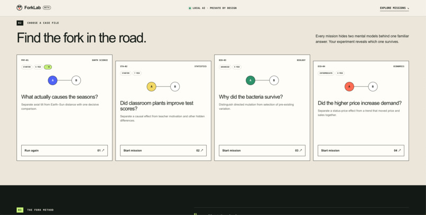Click the 'Find the fork in the road.' heading
The height and width of the screenshot is (215, 426).
(81, 38)
